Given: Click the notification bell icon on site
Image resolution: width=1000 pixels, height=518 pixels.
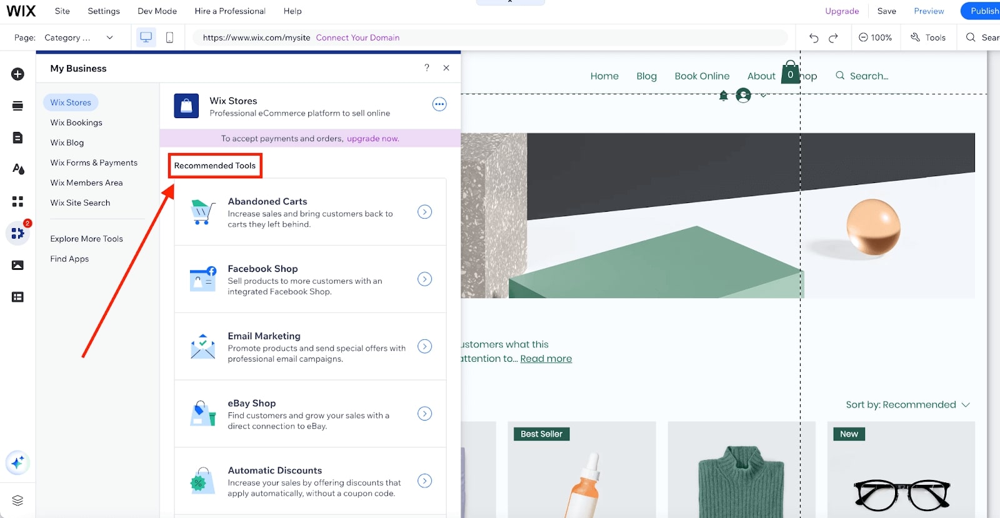Looking at the screenshot, I should tap(723, 96).
